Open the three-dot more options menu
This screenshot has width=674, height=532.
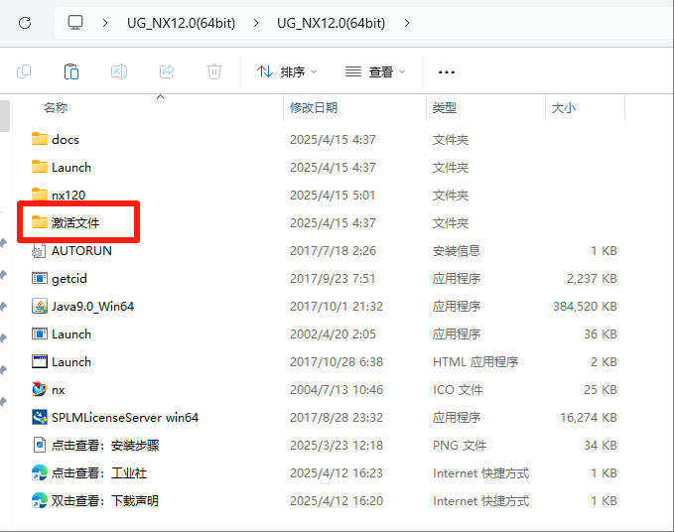(x=446, y=71)
